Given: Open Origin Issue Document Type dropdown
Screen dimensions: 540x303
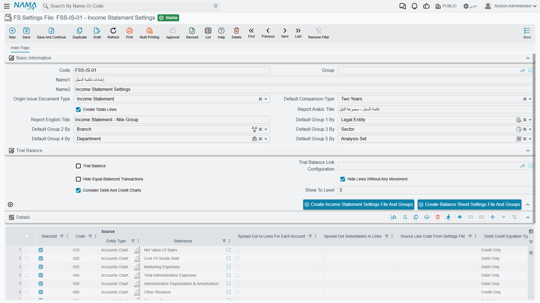Looking at the screenshot, I should 266,99.
